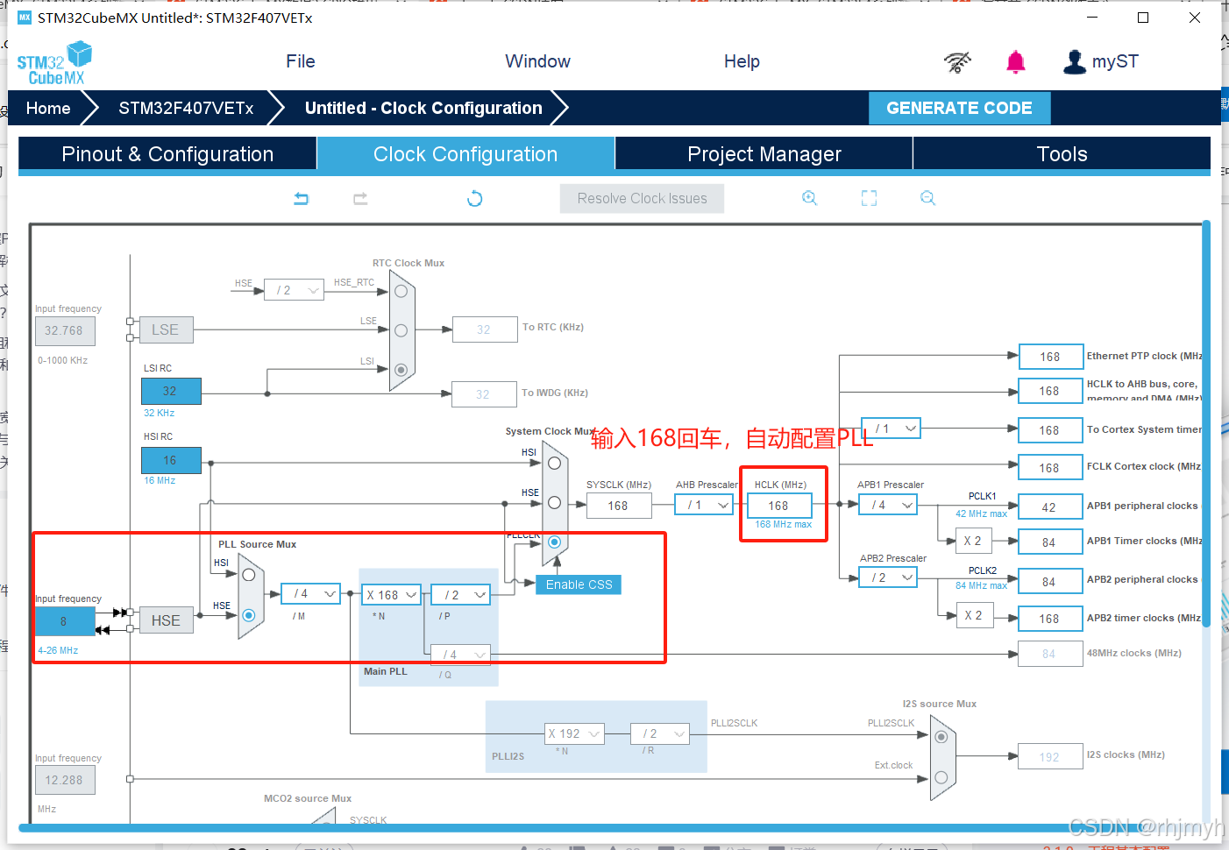Image resolution: width=1229 pixels, height=850 pixels.
Task: Enable CSS on the clock mux
Action: [x=578, y=584]
